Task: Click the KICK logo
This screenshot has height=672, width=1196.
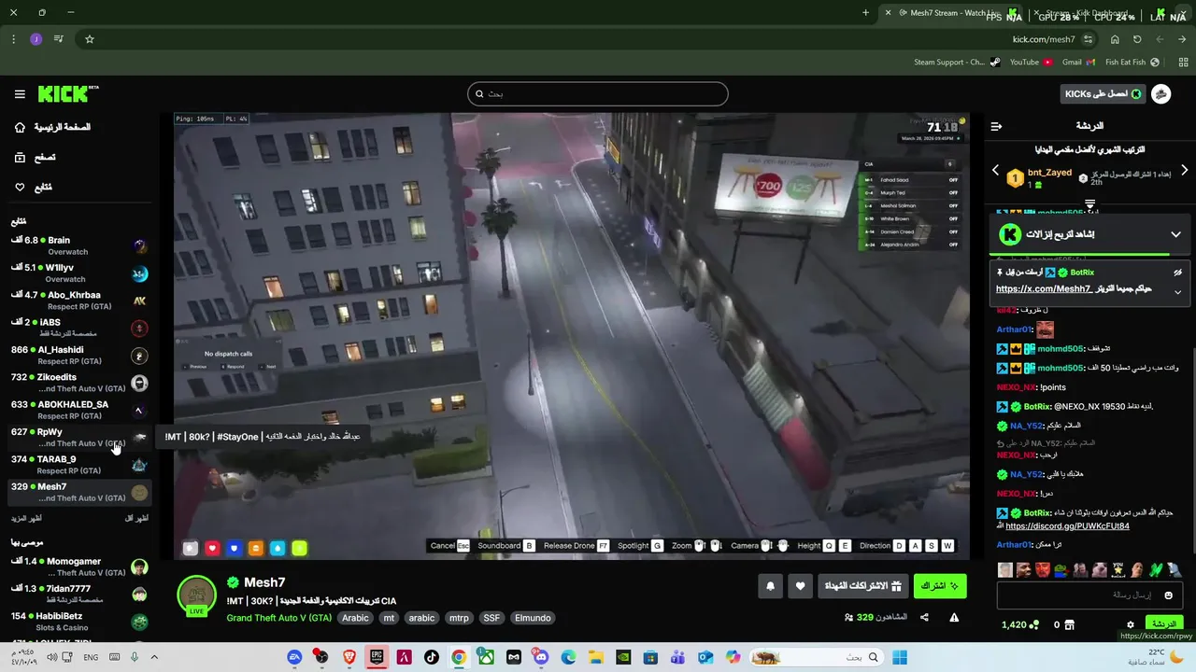Action: click(x=67, y=93)
